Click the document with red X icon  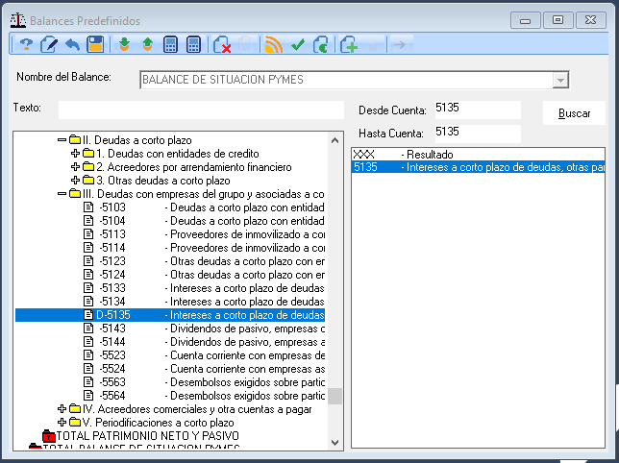coord(222,44)
